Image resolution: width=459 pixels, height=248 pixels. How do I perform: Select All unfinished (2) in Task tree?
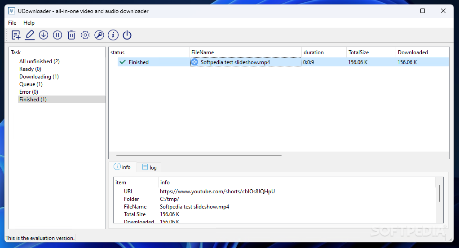click(x=39, y=61)
